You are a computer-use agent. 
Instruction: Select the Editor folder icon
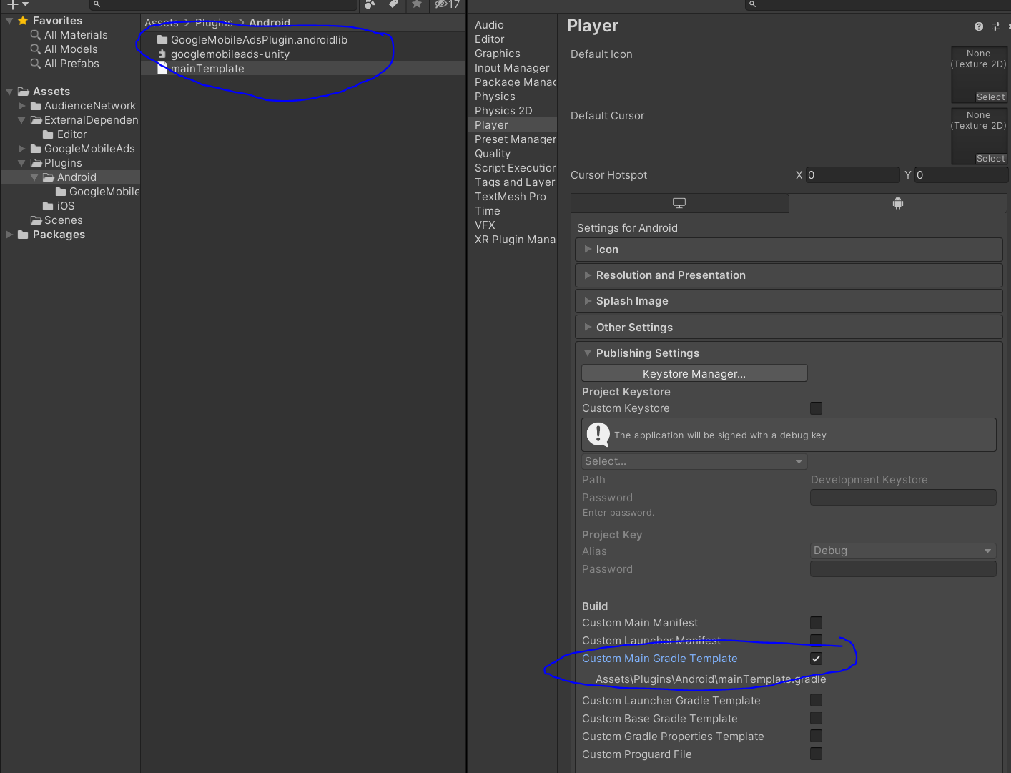48,134
